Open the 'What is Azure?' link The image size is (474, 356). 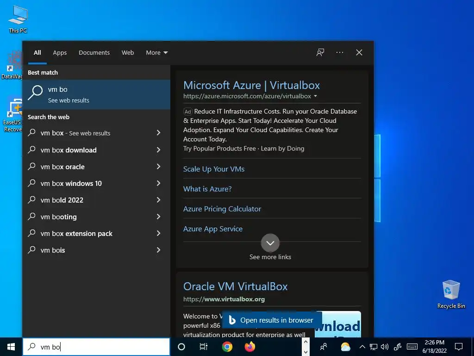coord(207,189)
